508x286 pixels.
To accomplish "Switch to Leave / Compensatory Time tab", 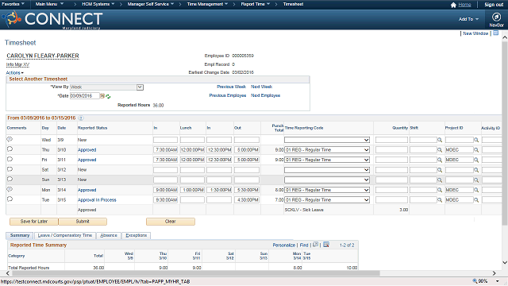I will tap(65, 235).
